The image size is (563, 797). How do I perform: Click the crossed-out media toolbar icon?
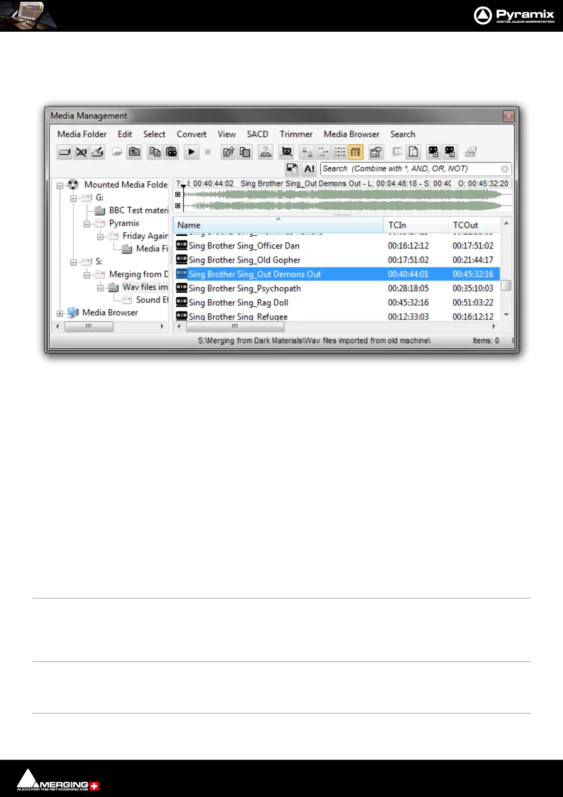pos(286,152)
